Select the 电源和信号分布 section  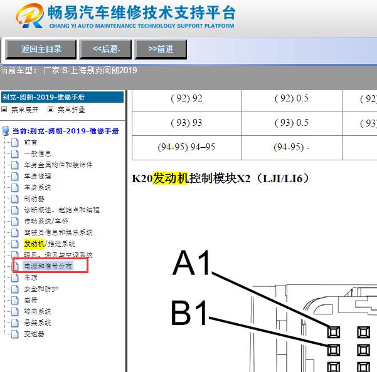pyautogui.click(x=48, y=266)
